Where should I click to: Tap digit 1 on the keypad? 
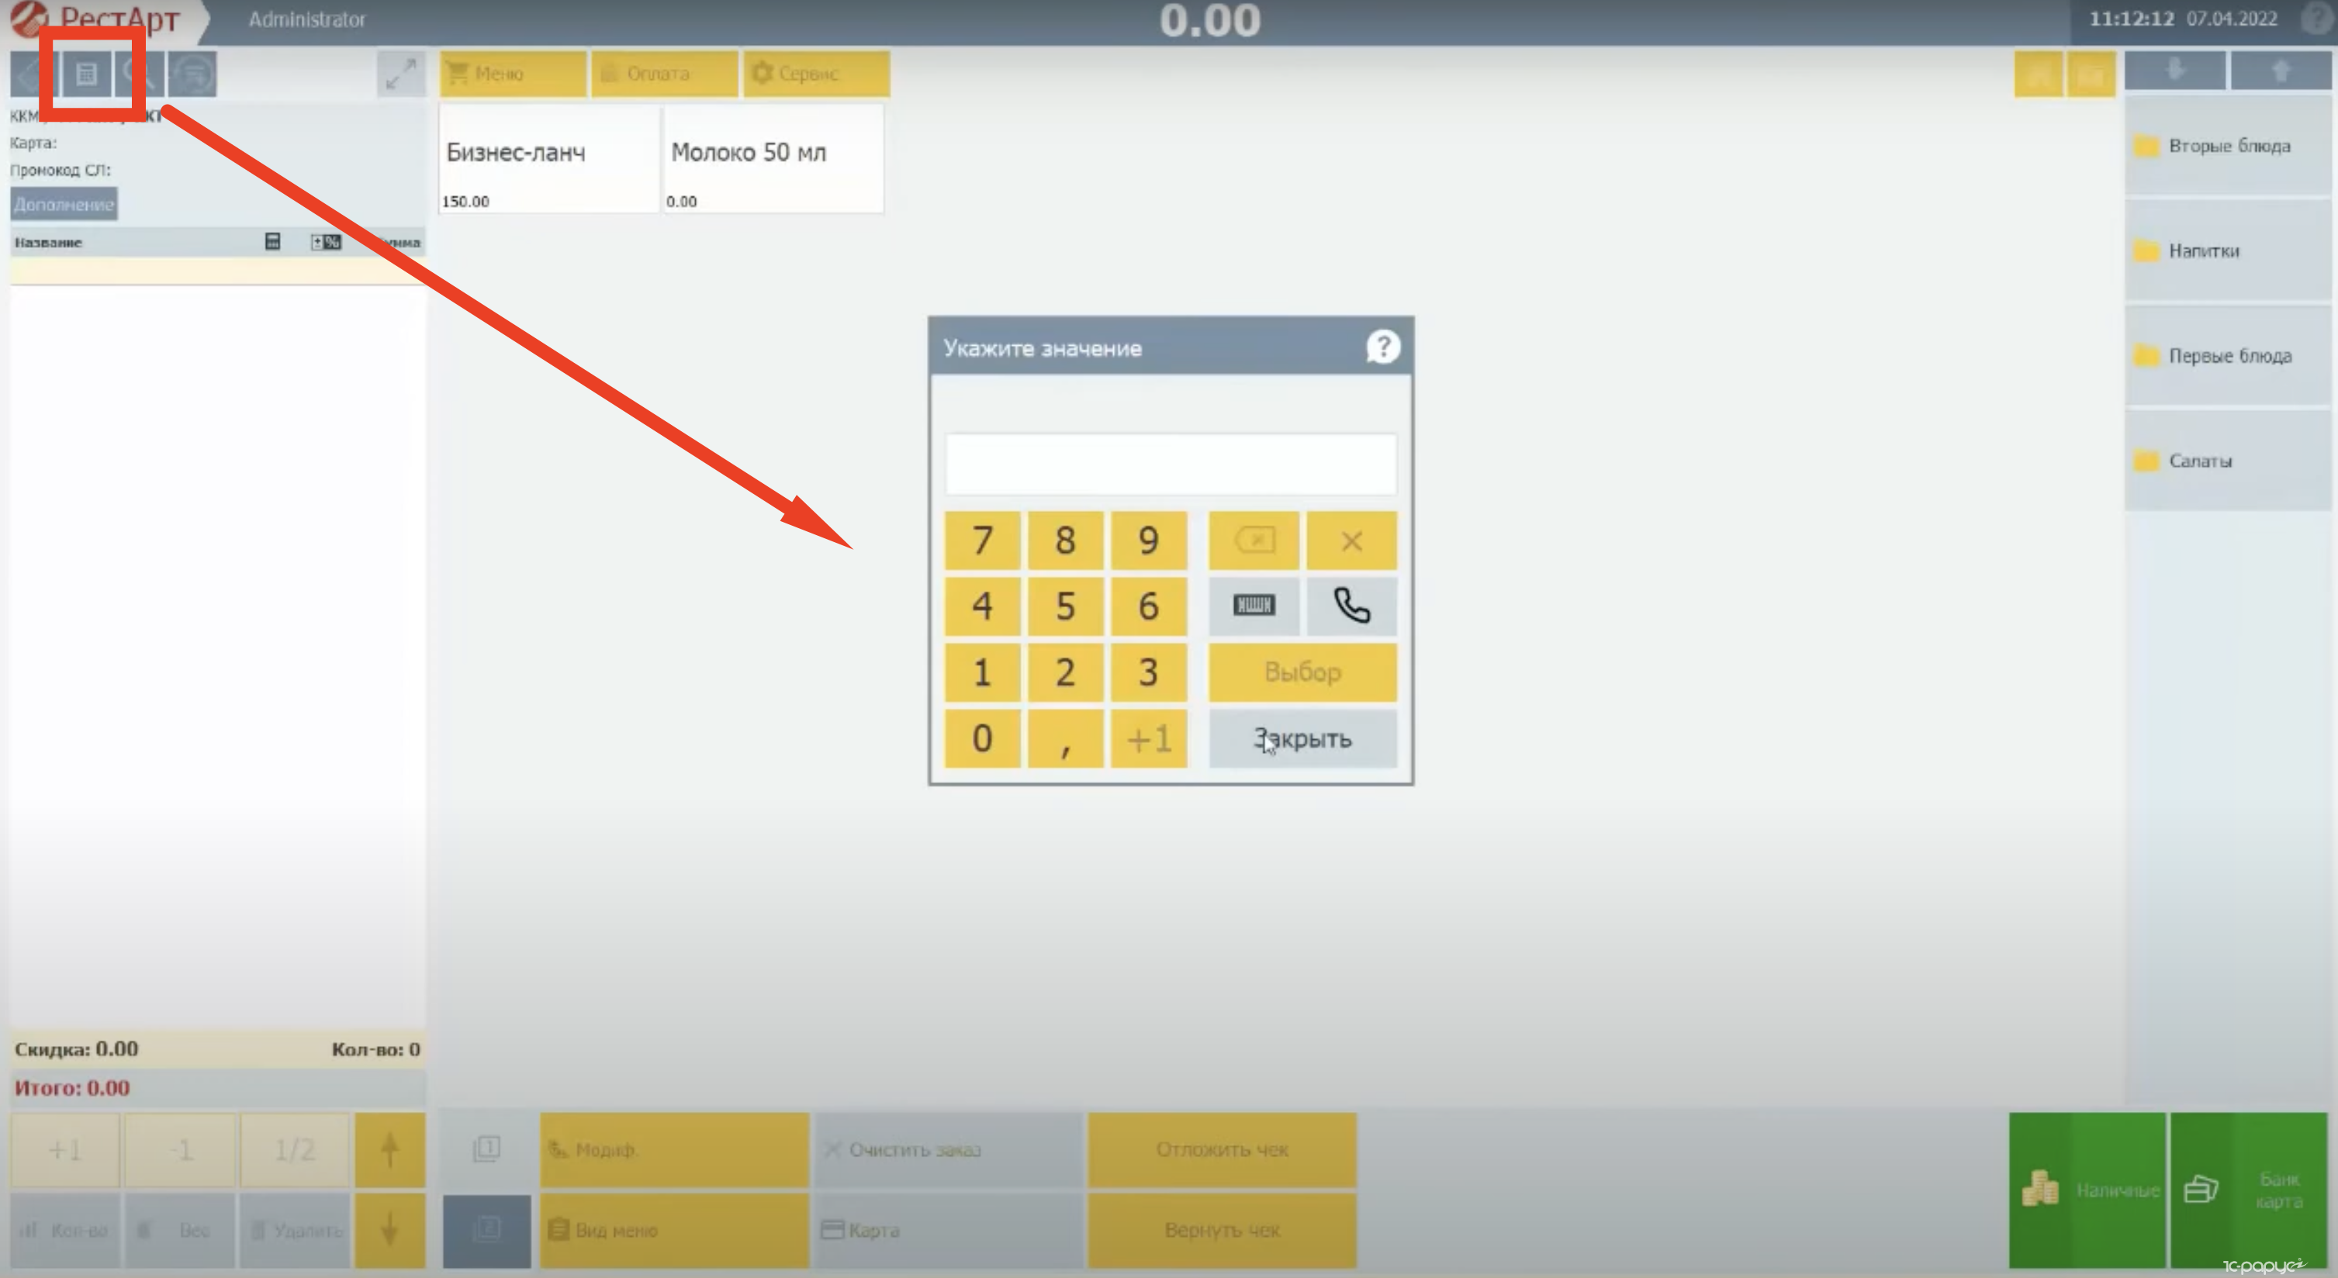(x=982, y=672)
